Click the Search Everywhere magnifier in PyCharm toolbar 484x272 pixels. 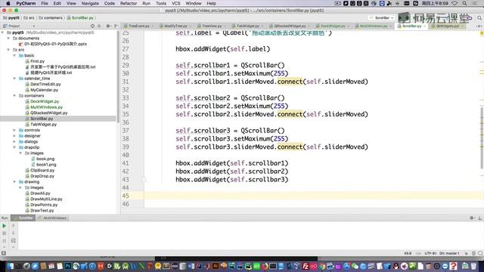(x=479, y=18)
